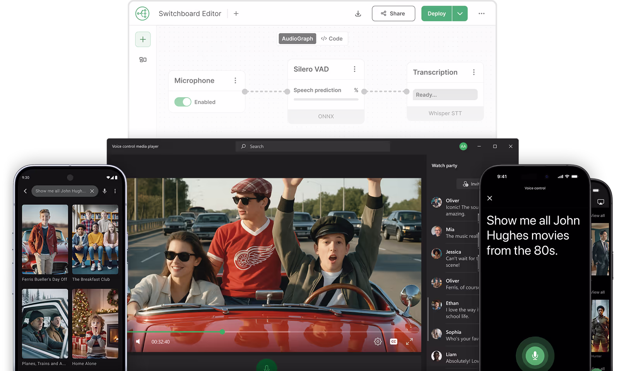The width and height of the screenshot is (626, 371).
Task: Click the Switchboard Editor logo icon
Action: [142, 14]
